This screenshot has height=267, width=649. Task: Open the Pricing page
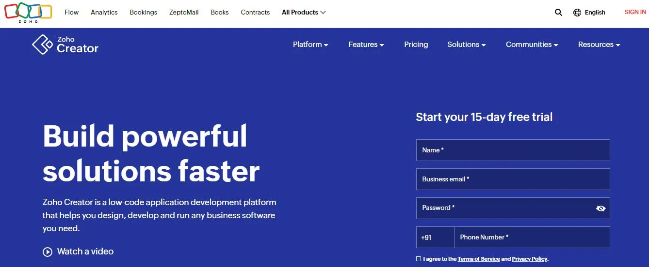[416, 44]
